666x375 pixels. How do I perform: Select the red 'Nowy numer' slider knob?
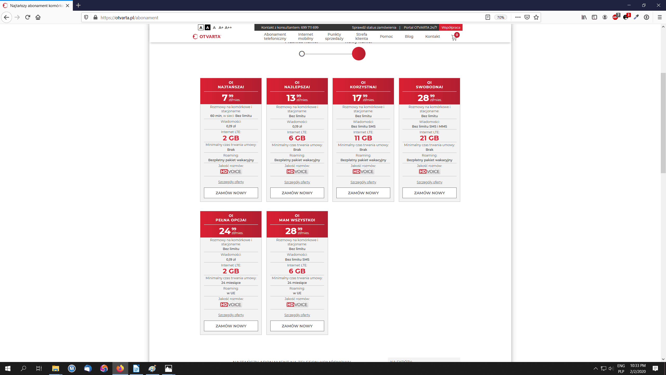(x=358, y=54)
